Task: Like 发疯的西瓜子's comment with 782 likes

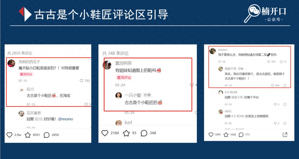Action: (81, 81)
